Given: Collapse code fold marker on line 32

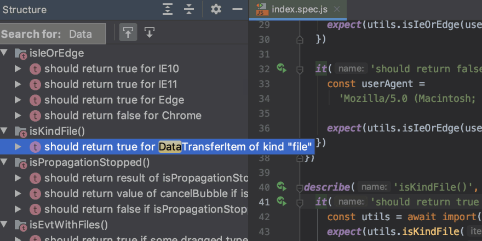Looking at the screenshot, I should [x=300, y=70].
